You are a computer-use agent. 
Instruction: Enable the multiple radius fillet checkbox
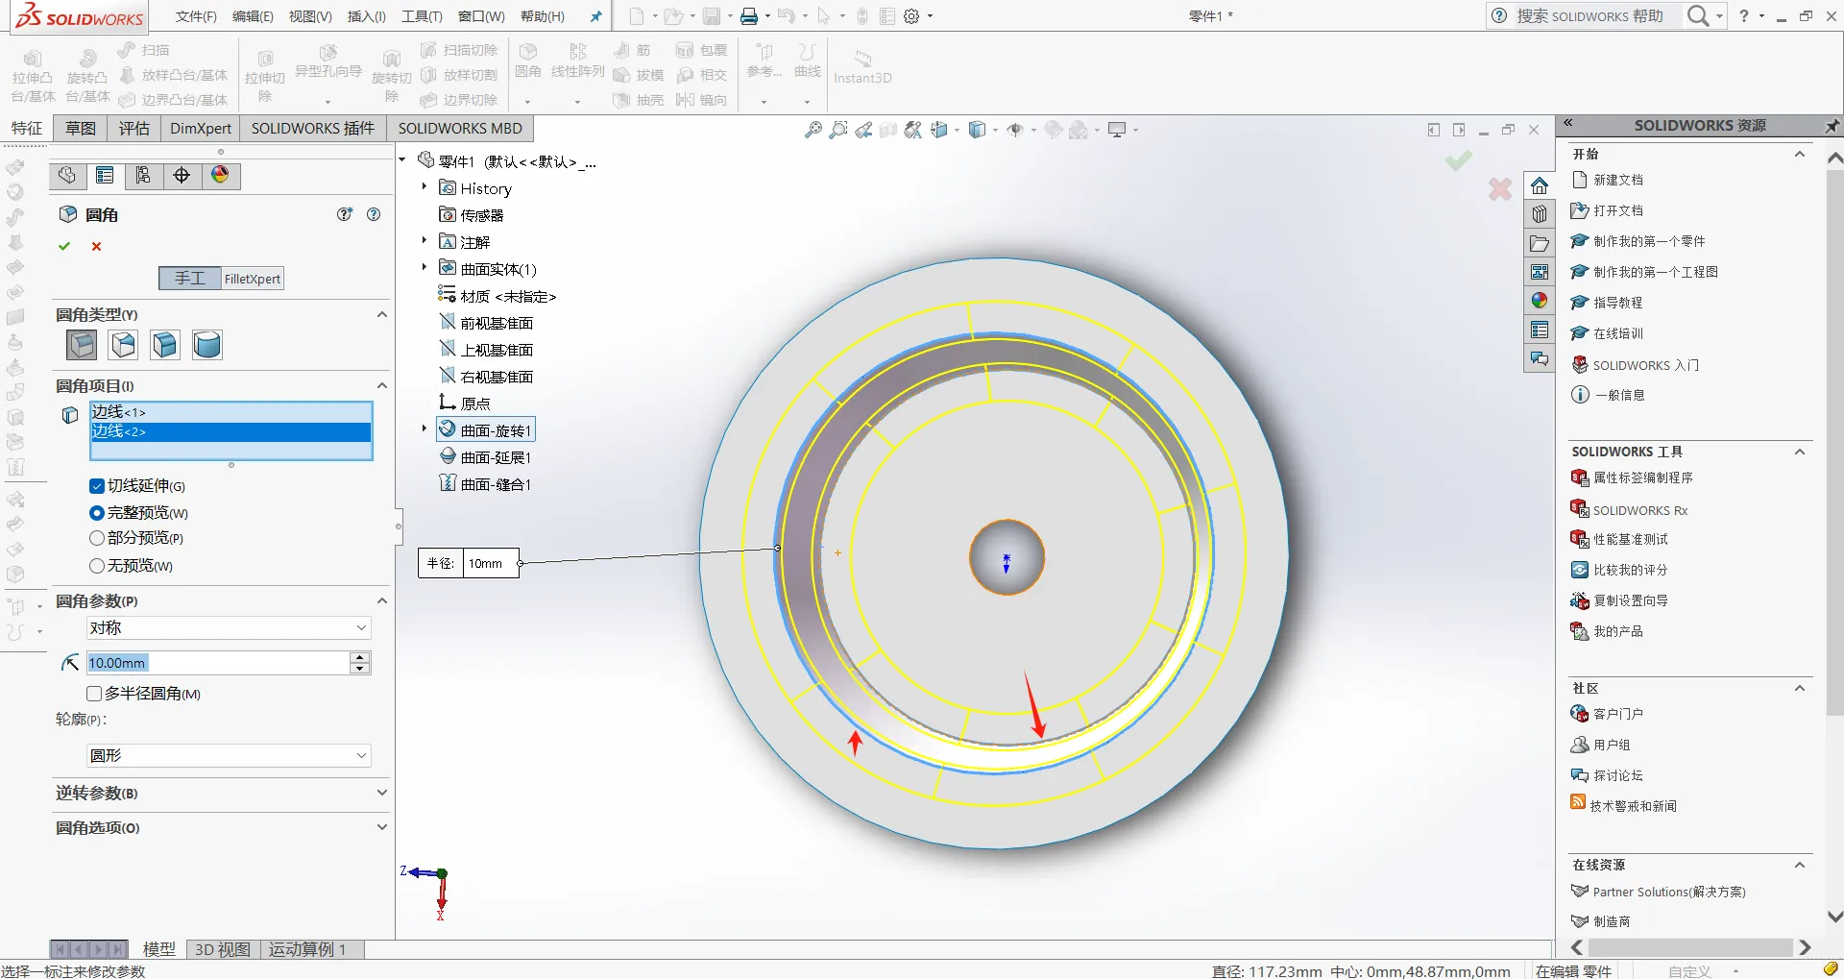point(94,694)
